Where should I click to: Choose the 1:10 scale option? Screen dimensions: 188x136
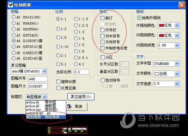tap(58, 46)
